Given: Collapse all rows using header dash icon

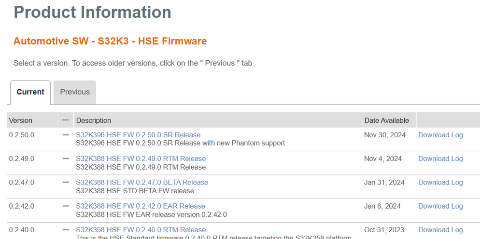Looking at the screenshot, I should (x=66, y=120).
